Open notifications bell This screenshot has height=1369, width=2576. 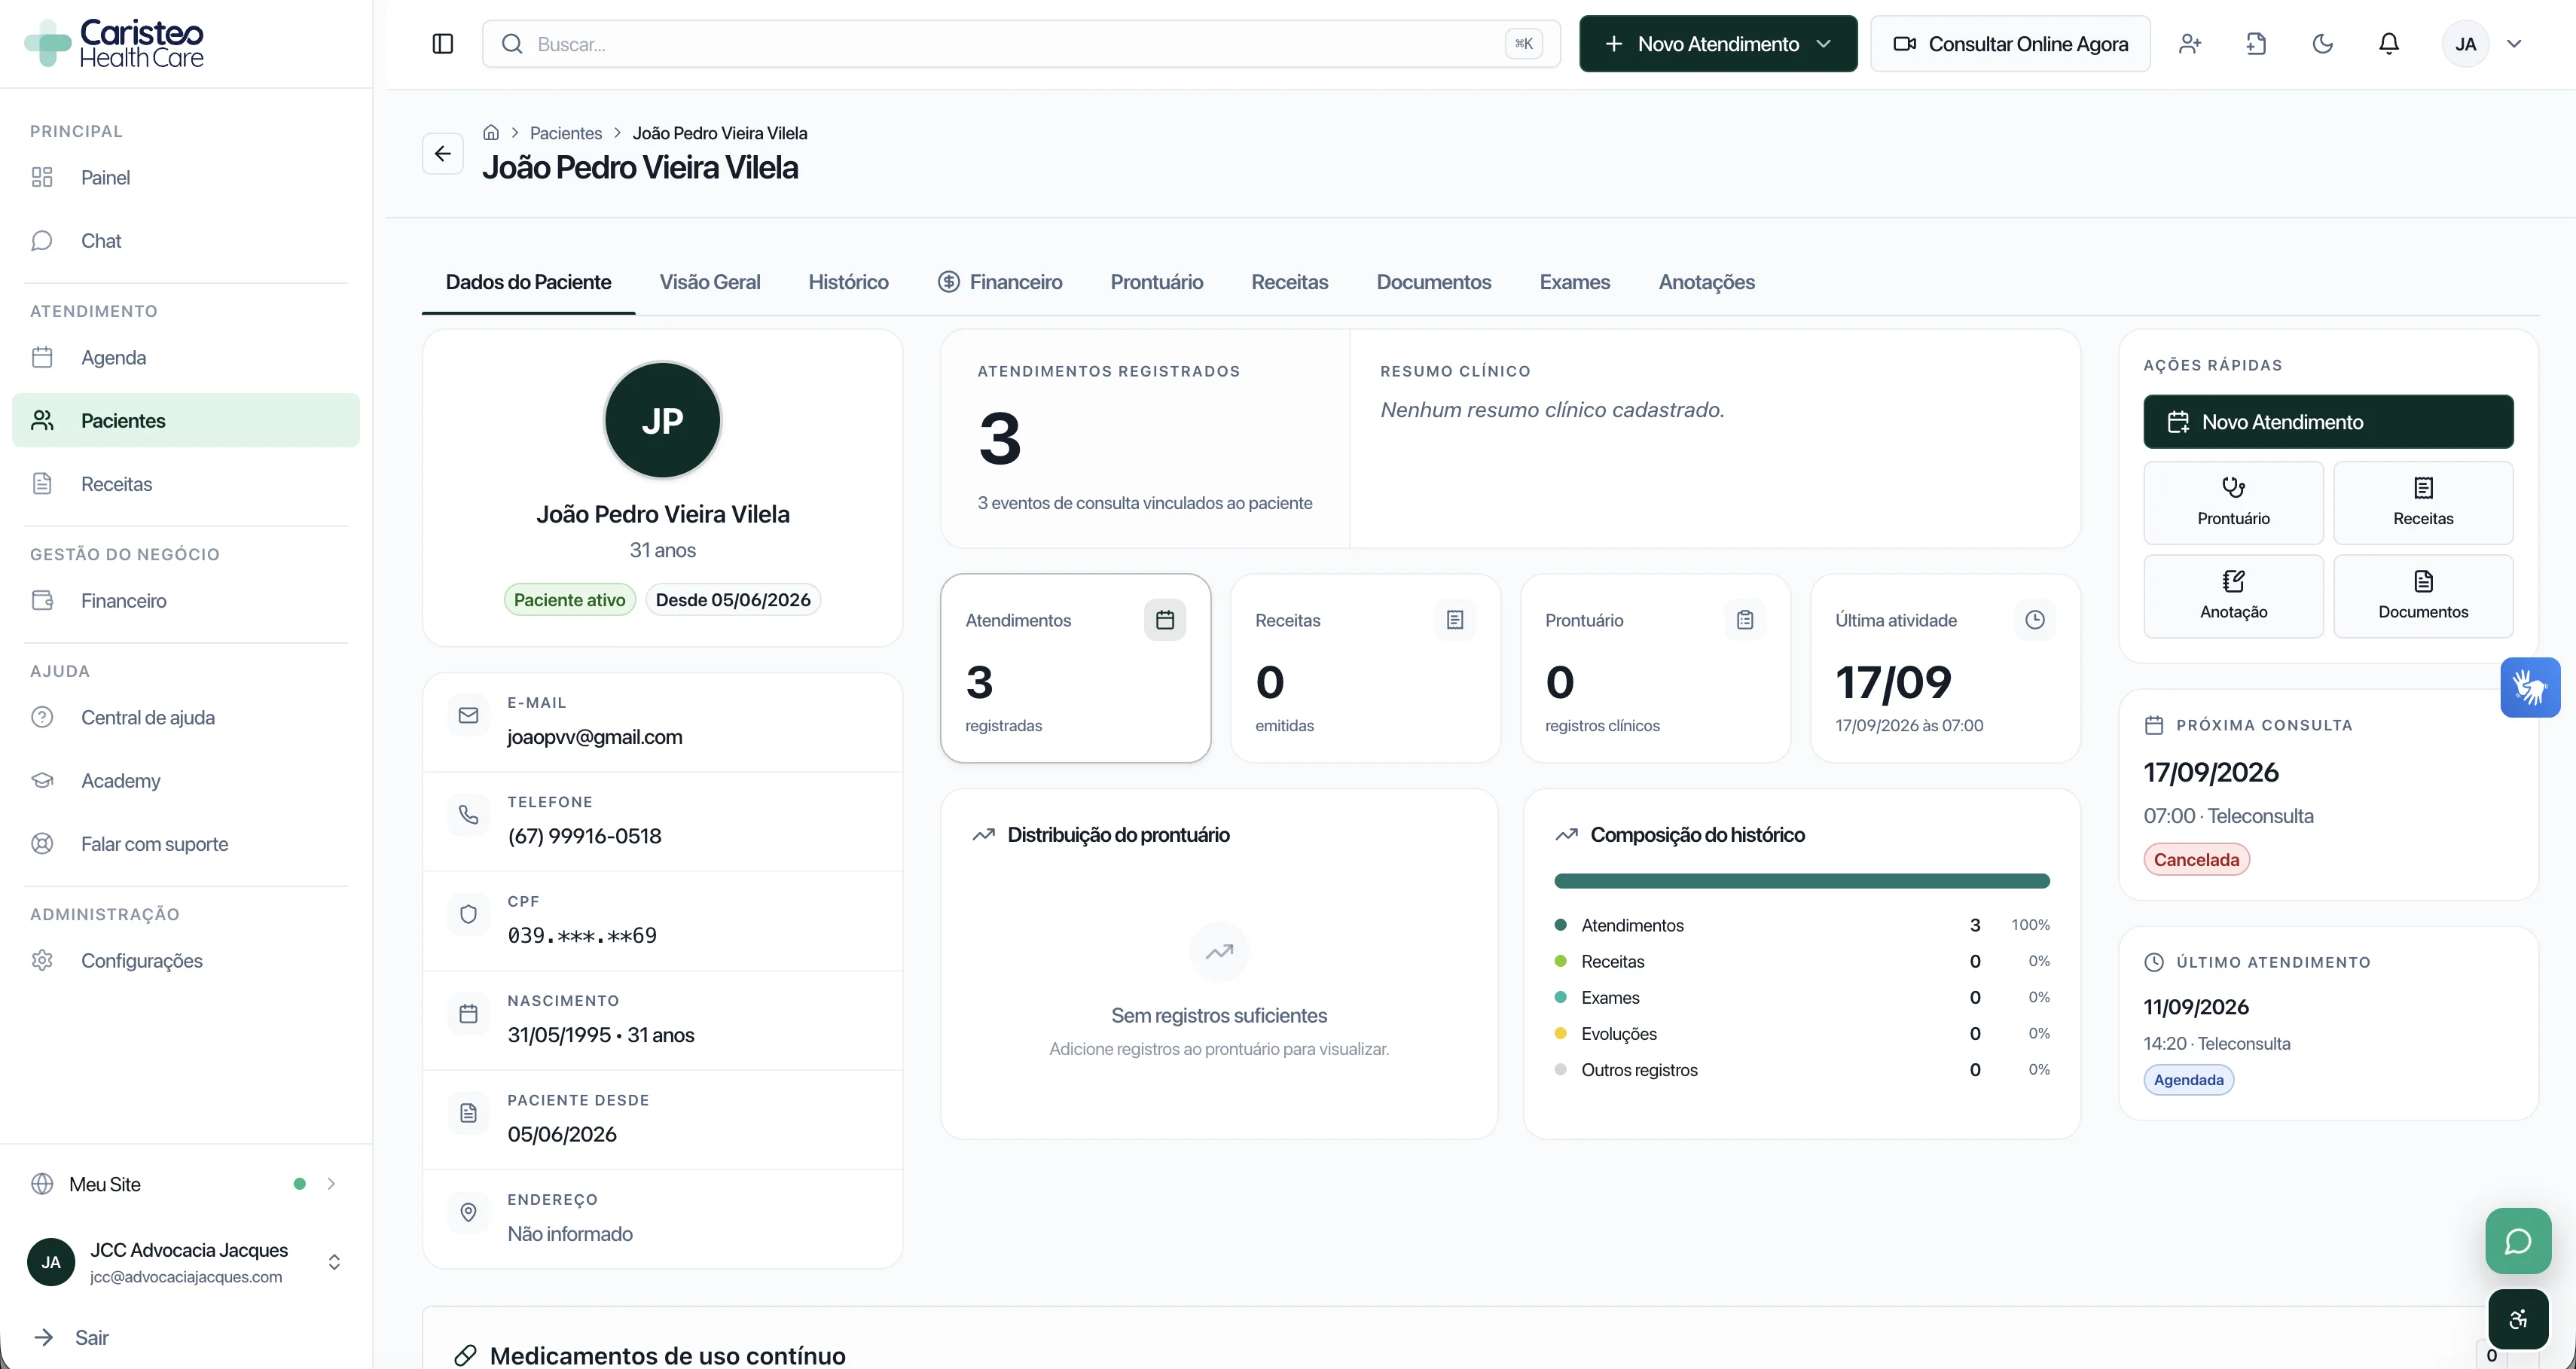pos(2388,44)
